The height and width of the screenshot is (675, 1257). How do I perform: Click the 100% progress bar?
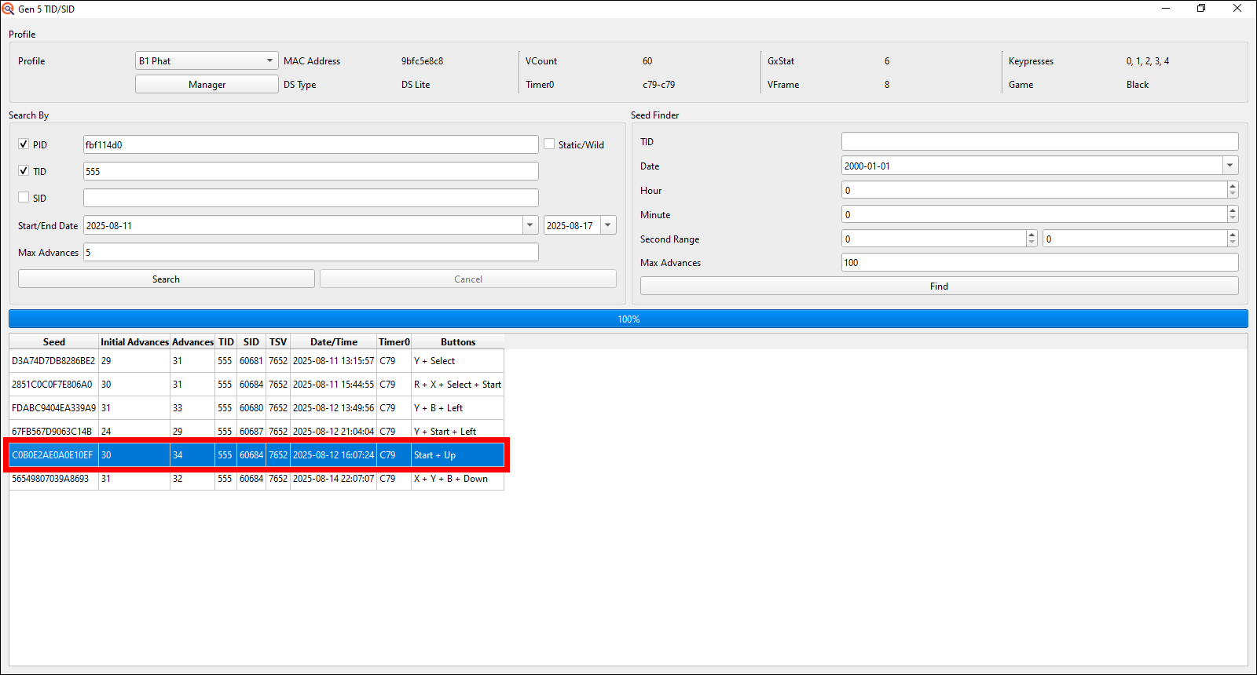click(x=628, y=319)
